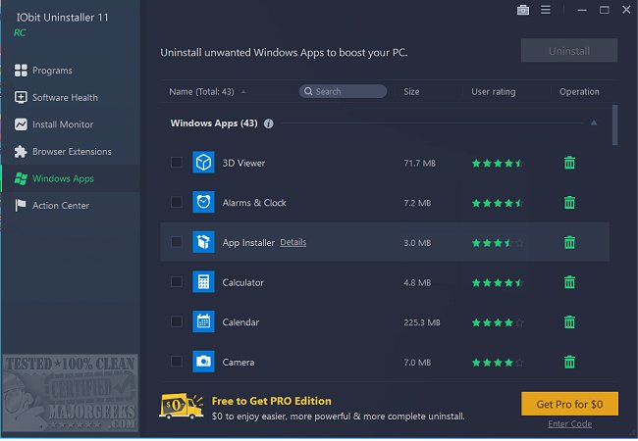Viewport: 638px width, 441px height.
Task: Click the Software Health plus icon
Action: coord(21,97)
